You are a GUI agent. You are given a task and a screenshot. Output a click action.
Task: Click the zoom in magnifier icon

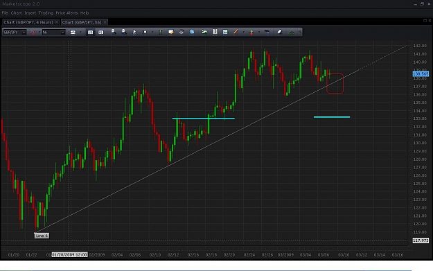(x=113, y=32)
